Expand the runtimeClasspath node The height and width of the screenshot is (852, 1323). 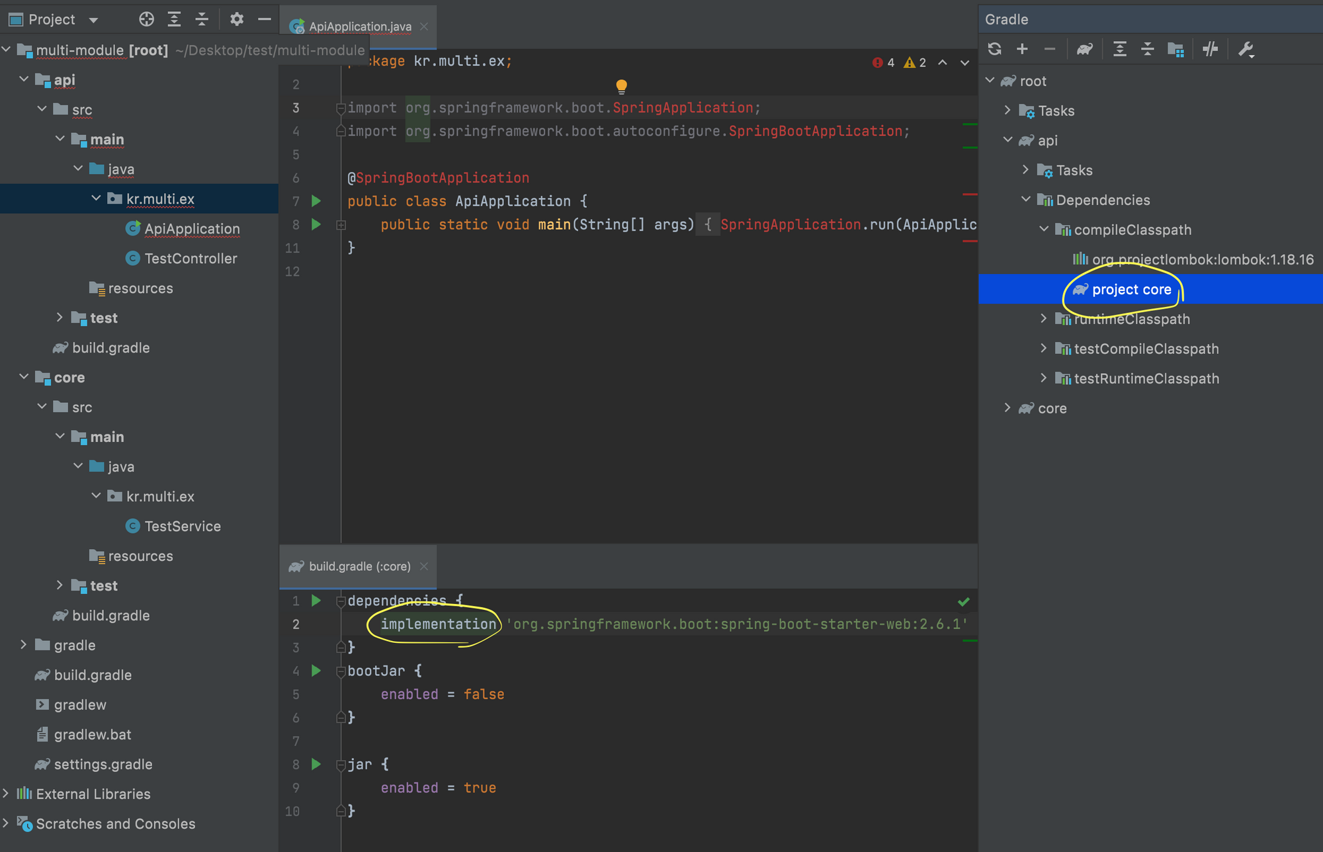pos(1043,319)
